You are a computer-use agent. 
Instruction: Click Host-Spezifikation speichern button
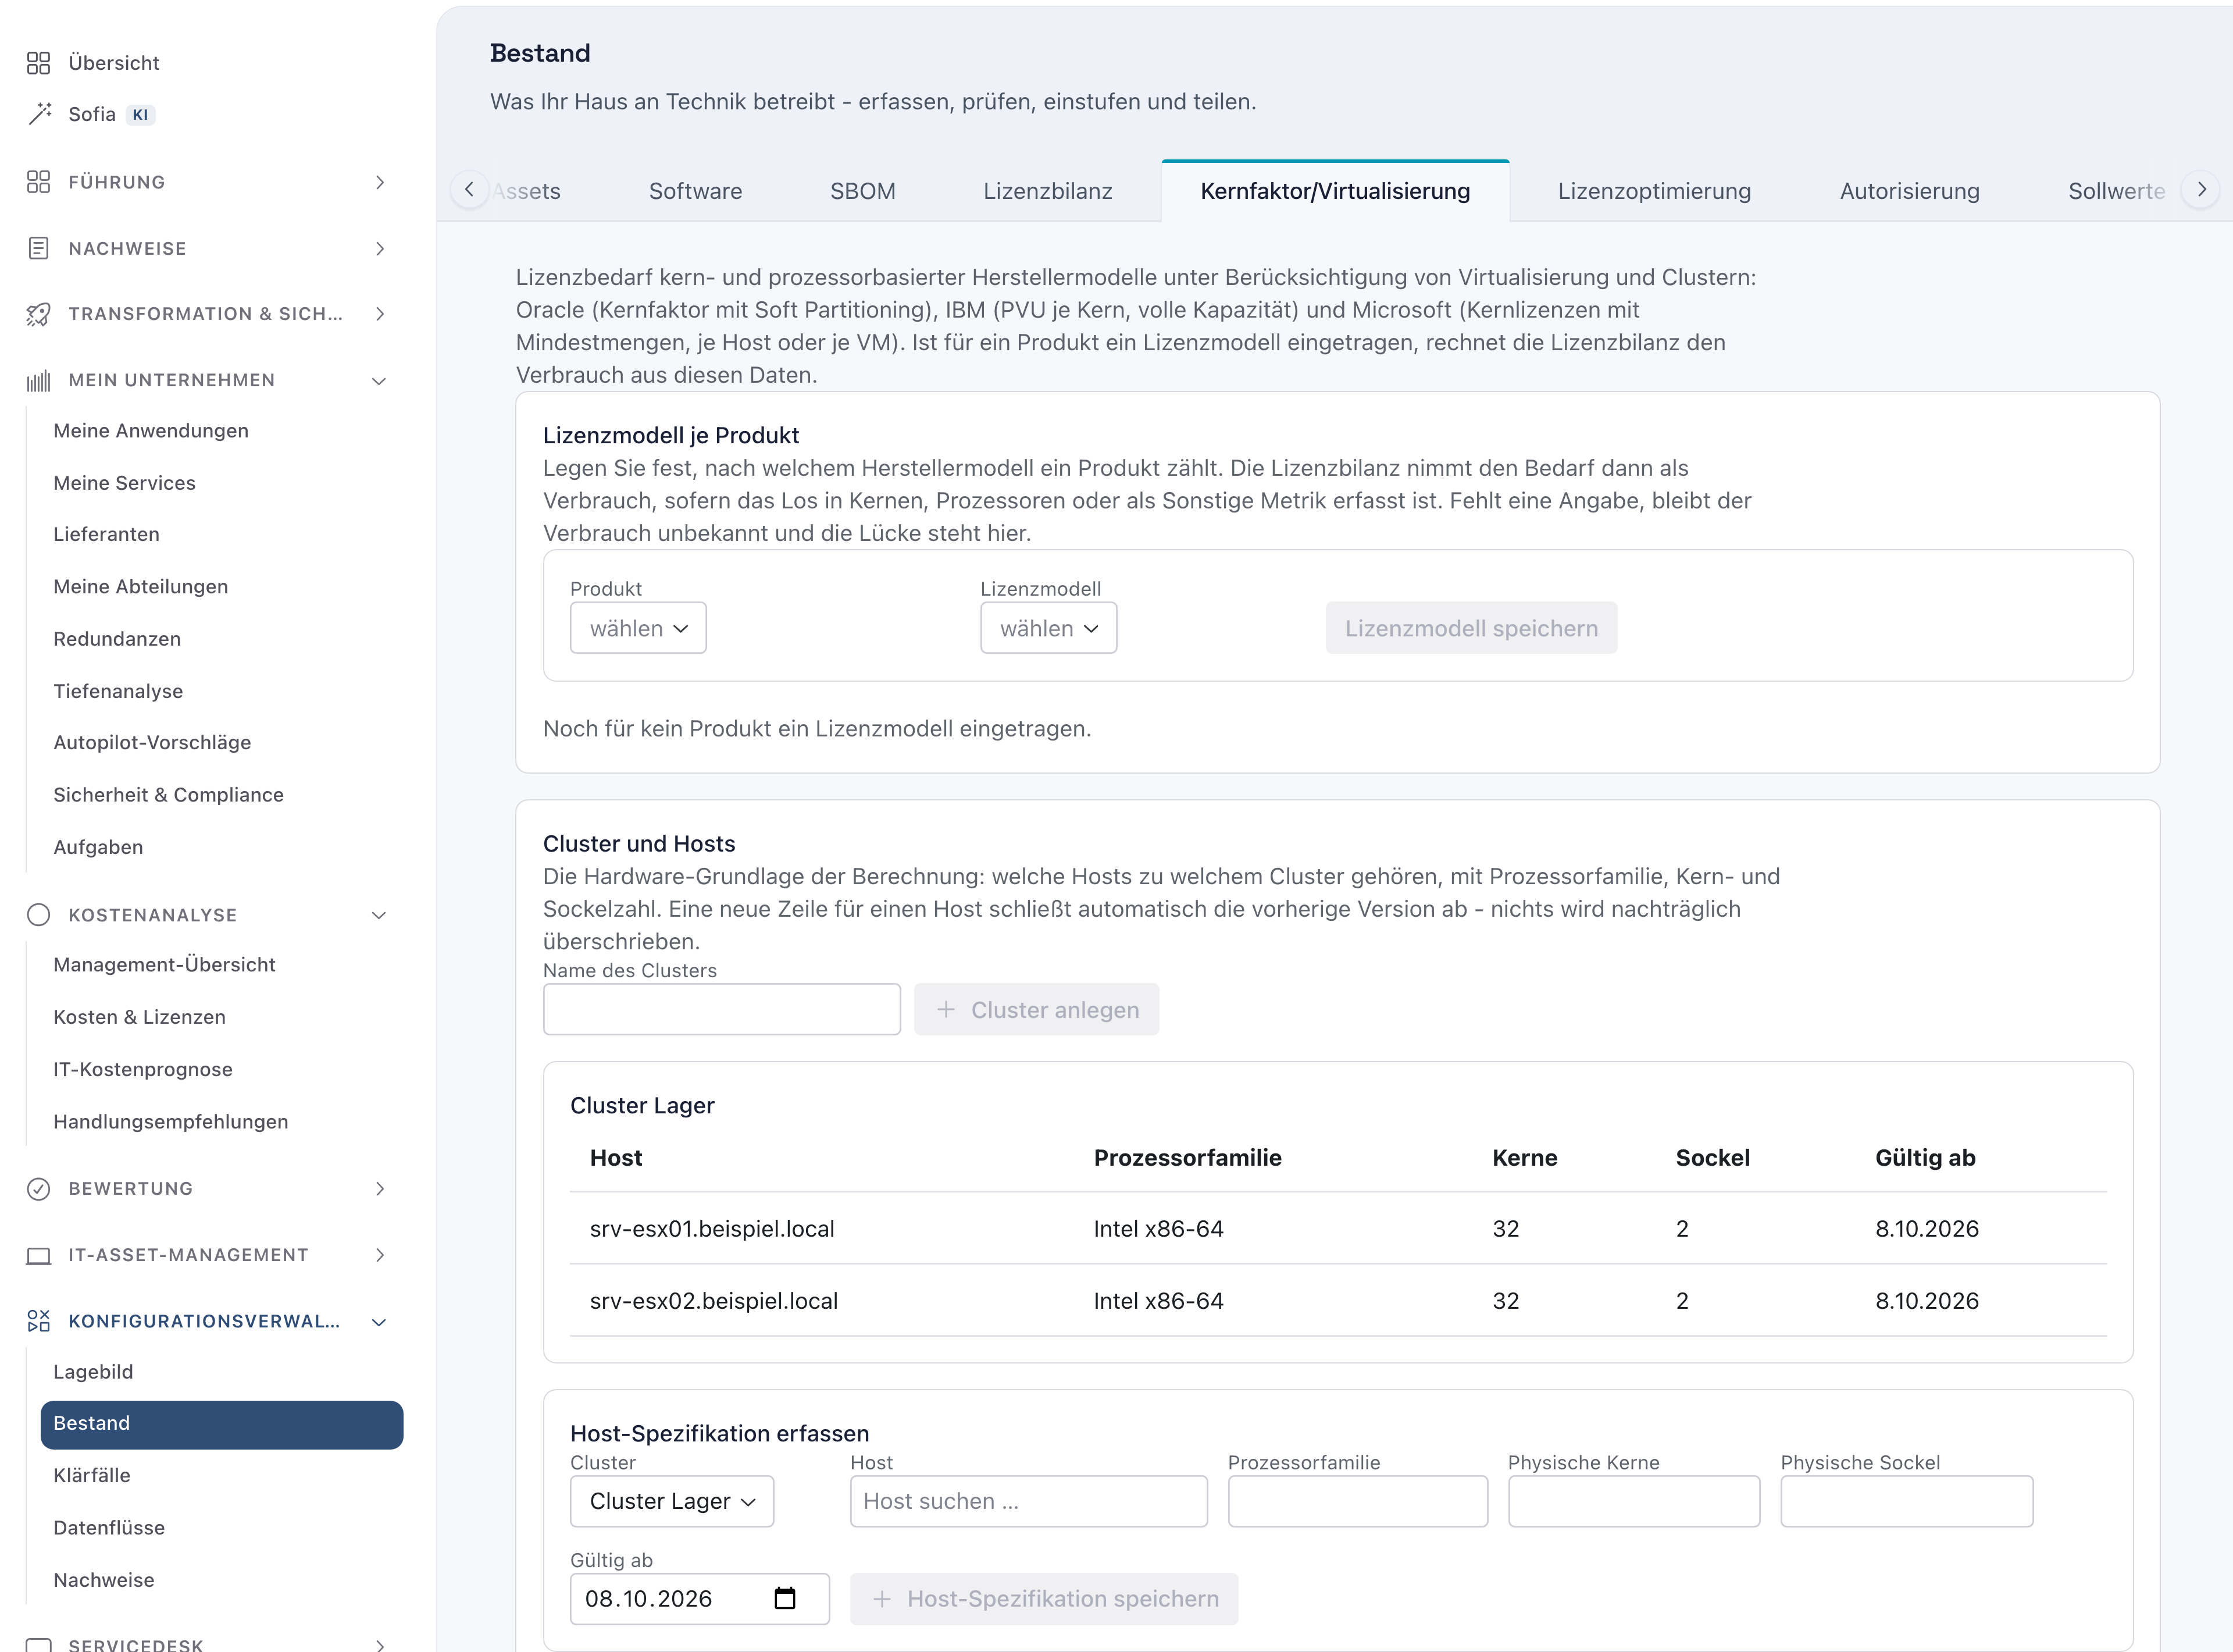pos(1044,1598)
